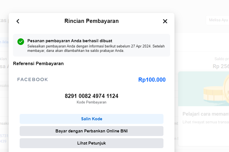Copy the code with Salin Kode
The image size is (229, 152).
pyautogui.click(x=92, y=119)
